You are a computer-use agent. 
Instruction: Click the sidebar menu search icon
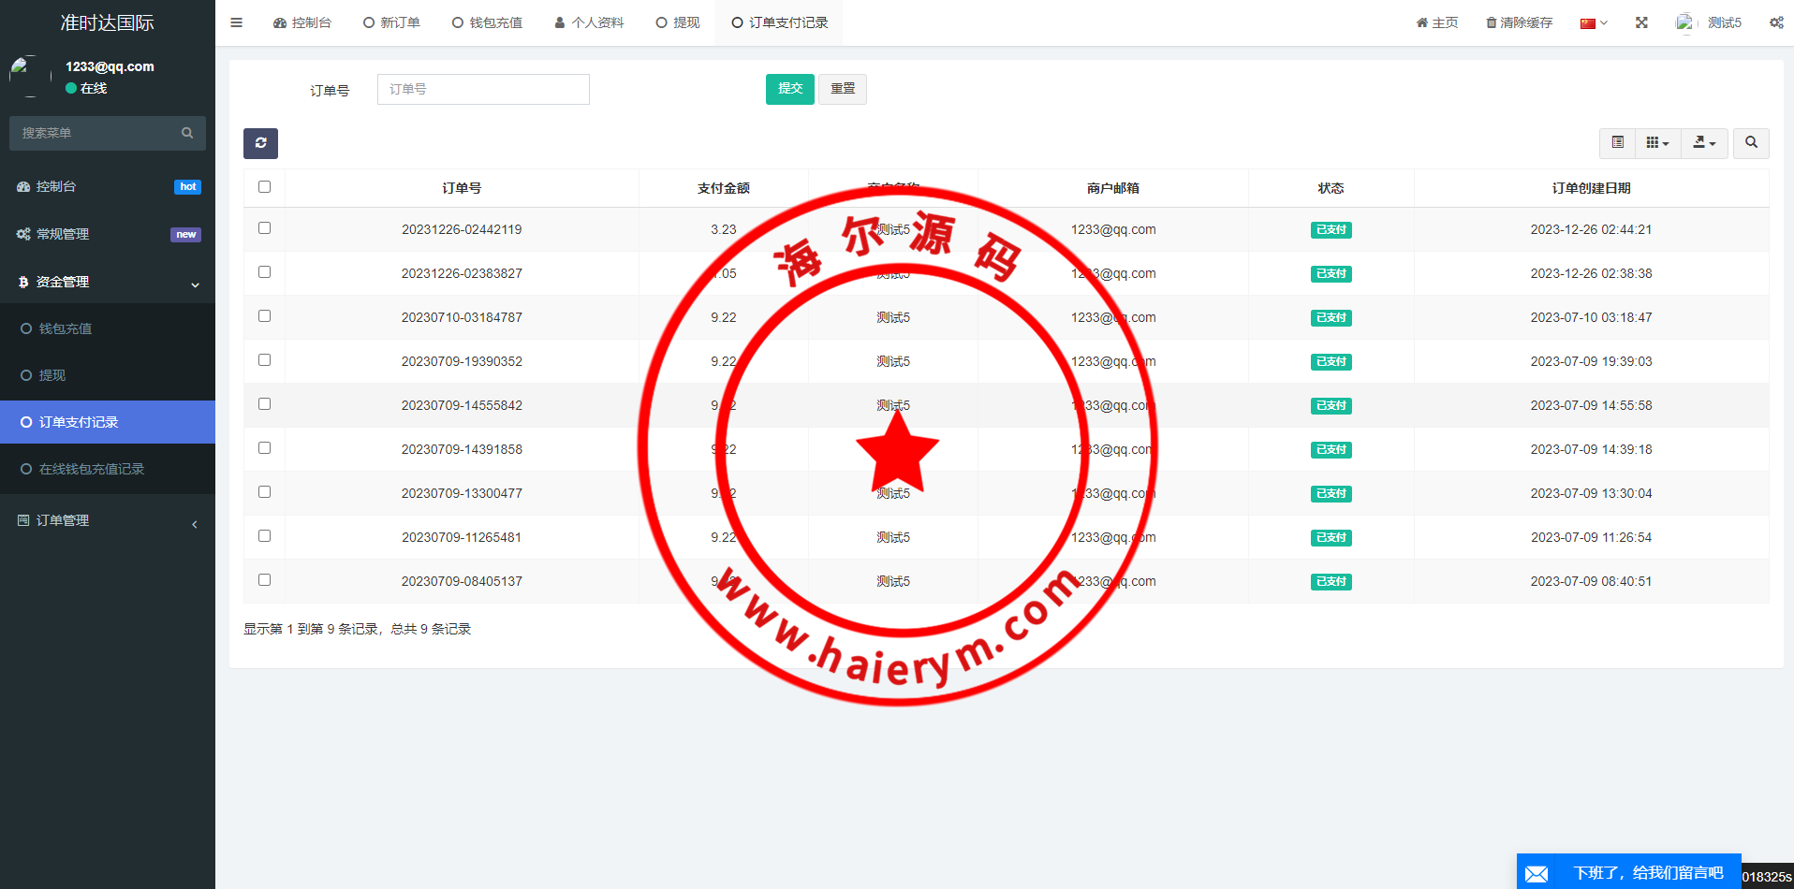[x=187, y=133]
